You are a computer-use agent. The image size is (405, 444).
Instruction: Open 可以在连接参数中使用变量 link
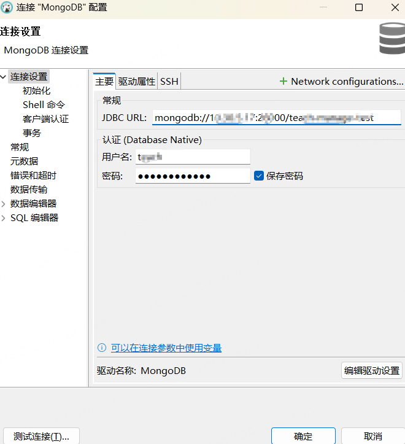pos(166,348)
